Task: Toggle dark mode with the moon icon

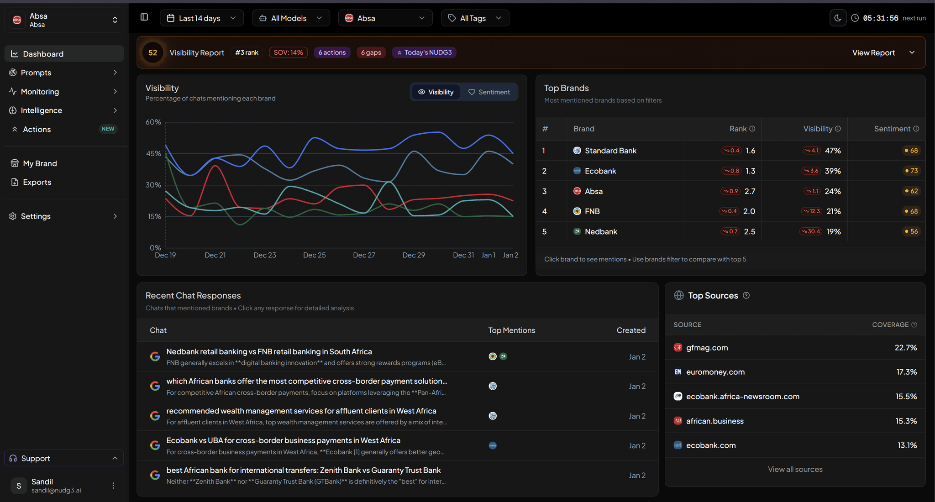Action: coord(838,18)
